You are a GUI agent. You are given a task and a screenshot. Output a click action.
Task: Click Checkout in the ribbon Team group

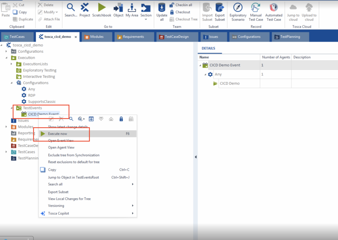(x=180, y=12)
